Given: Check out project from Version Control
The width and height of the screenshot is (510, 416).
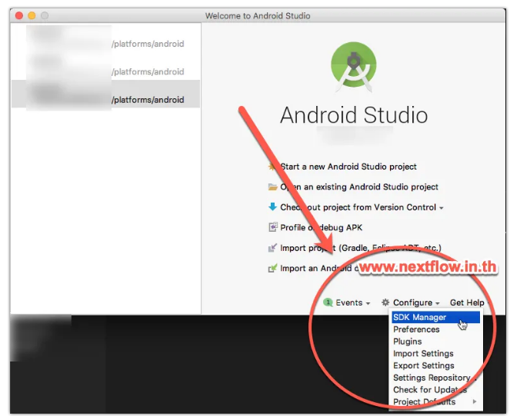Looking at the screenshot, I should click(358, 207).
